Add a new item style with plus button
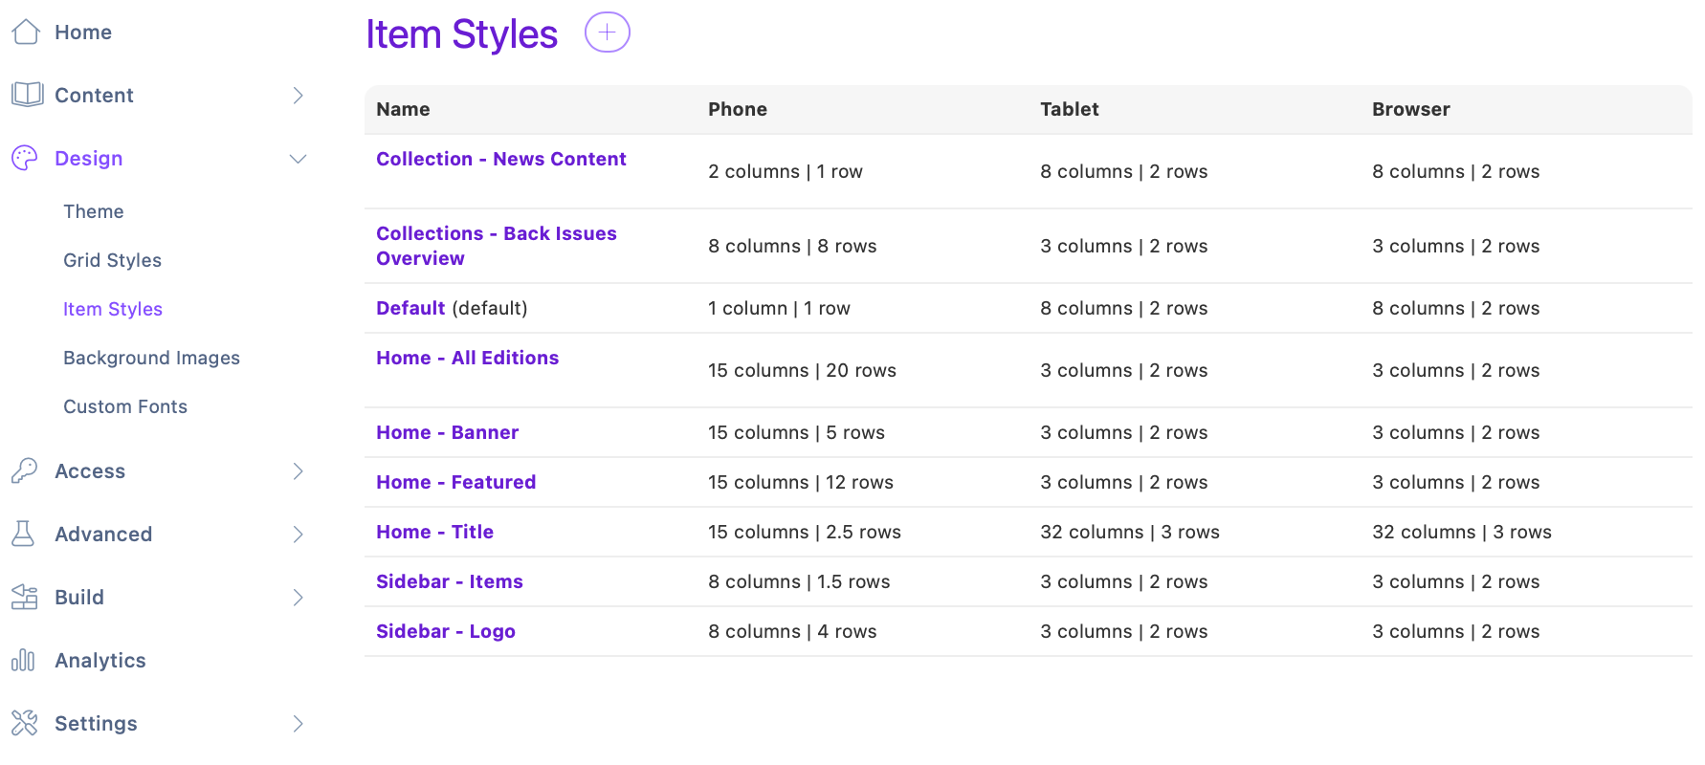The width and height of the screenshot is (1705, 765). click(x=608, y=33)
